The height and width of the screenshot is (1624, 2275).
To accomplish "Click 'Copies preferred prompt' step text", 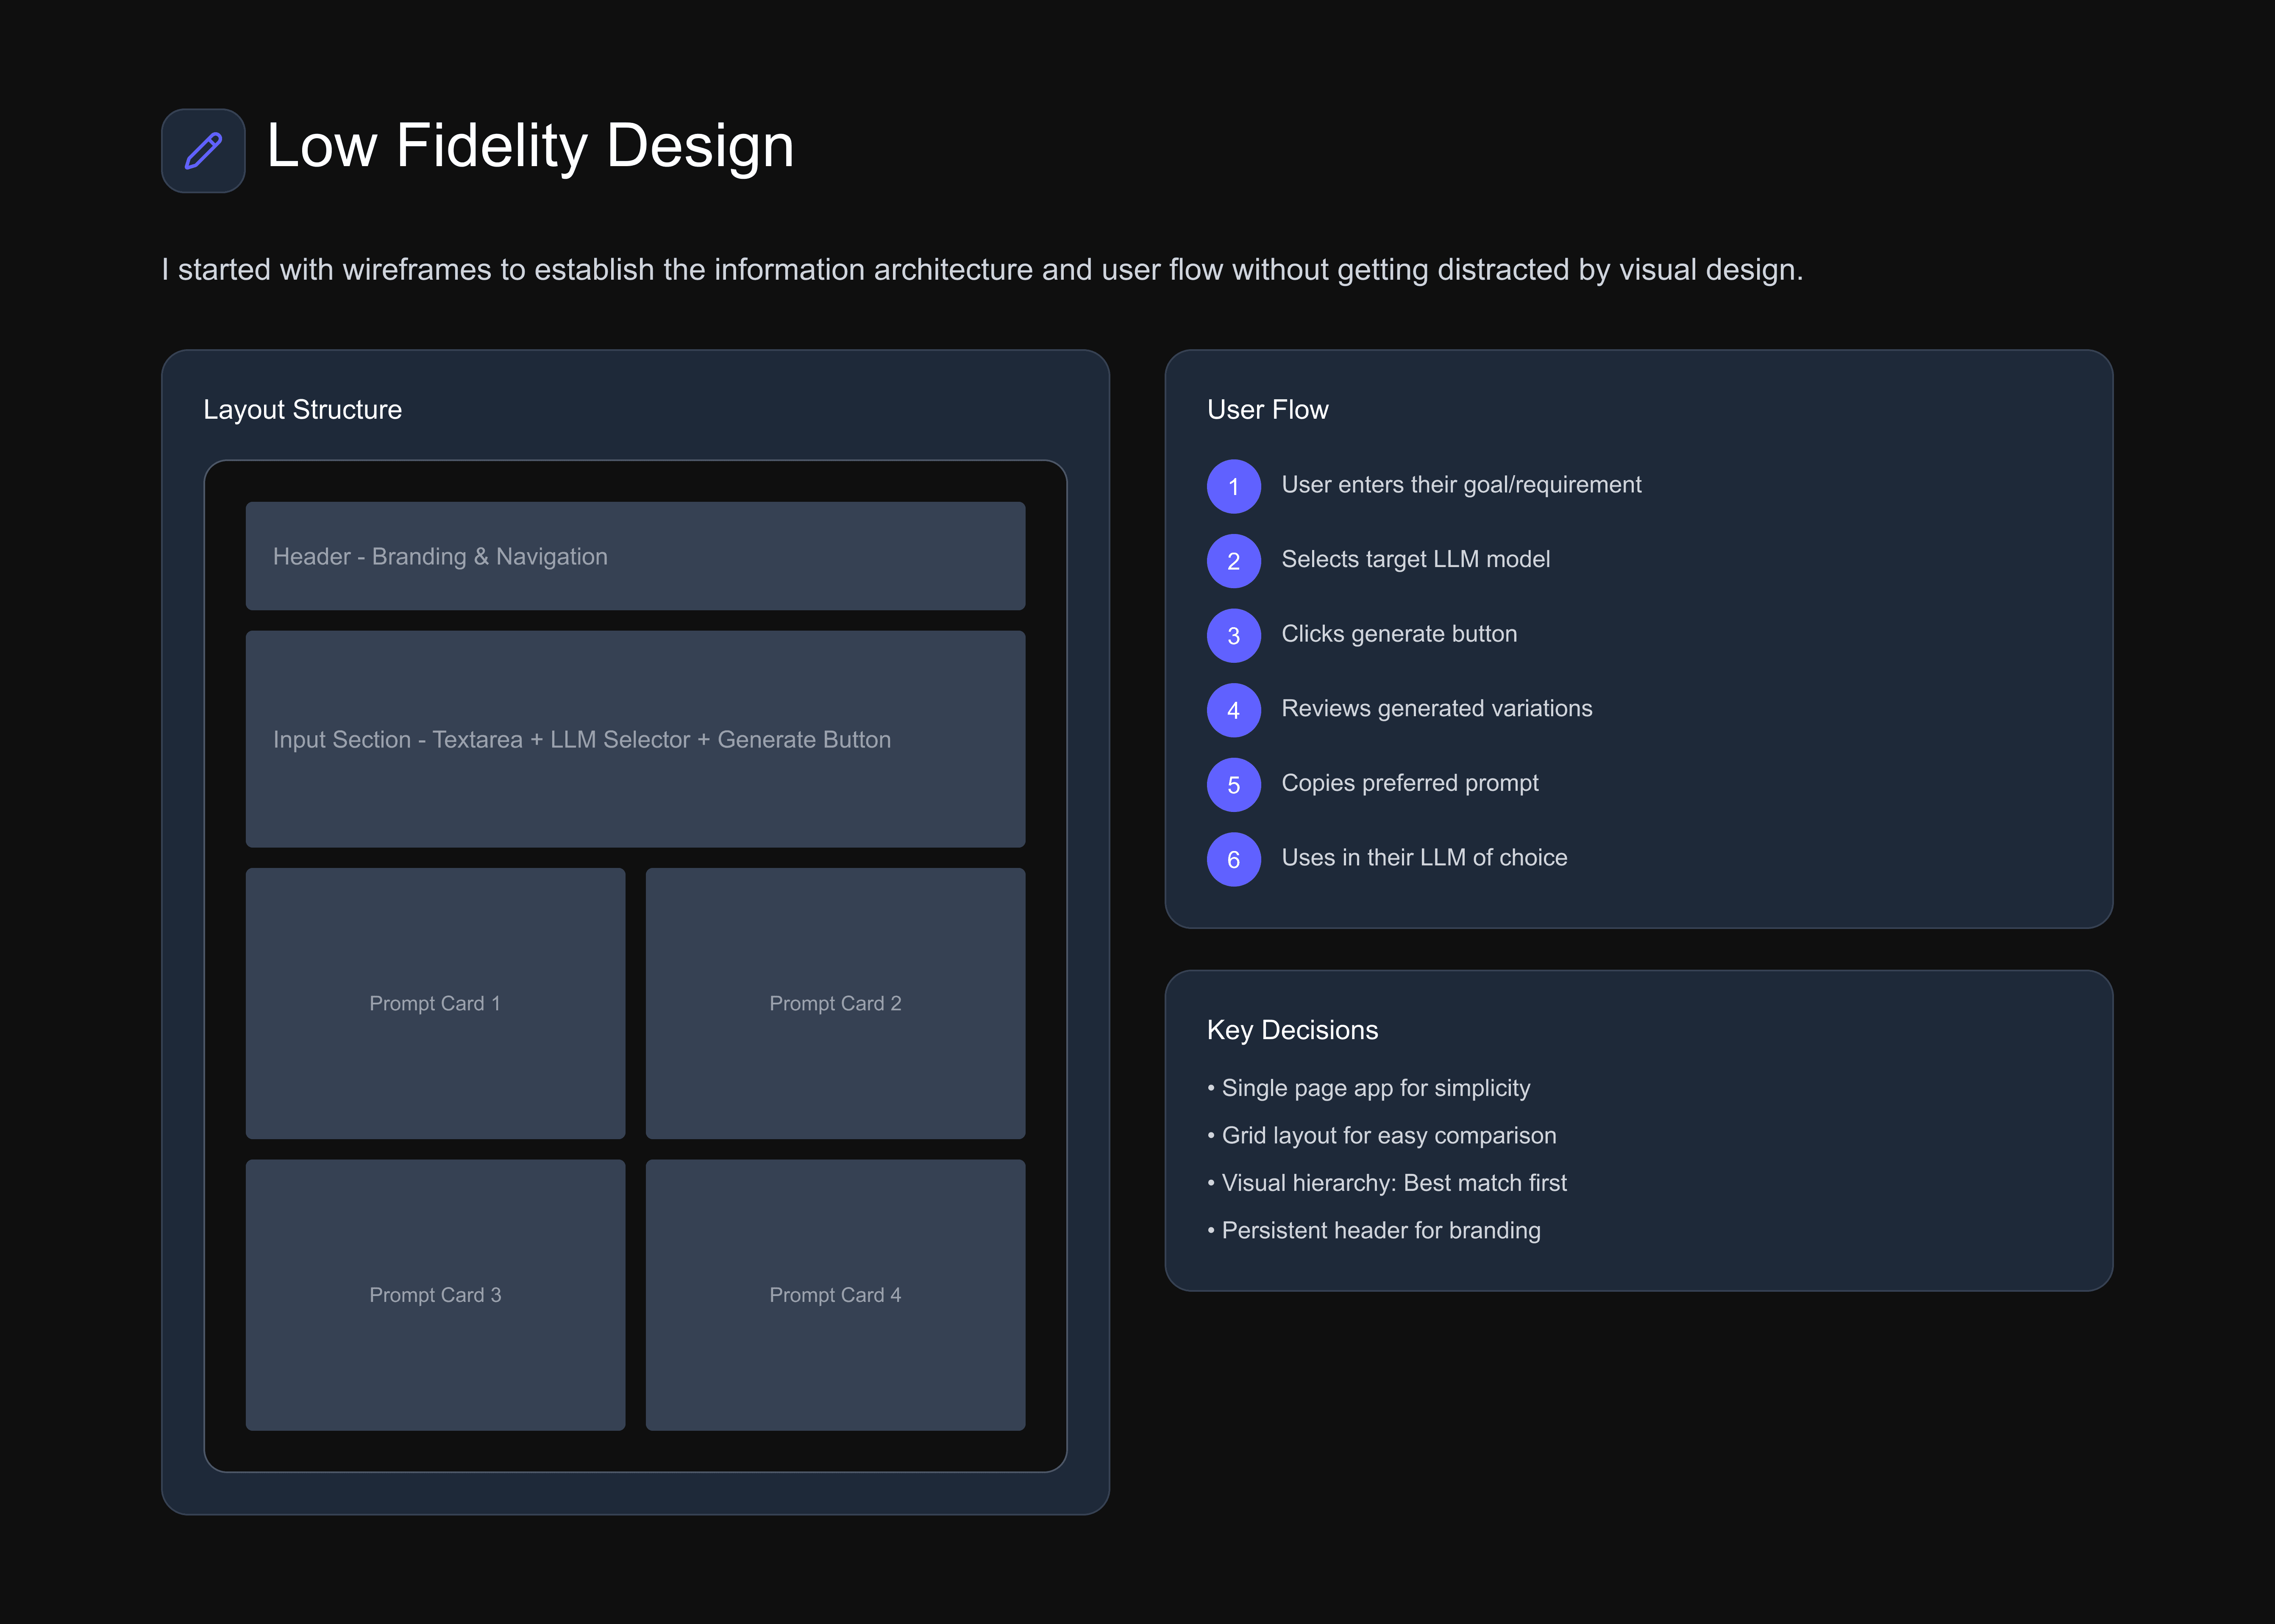I will 1409,783.
